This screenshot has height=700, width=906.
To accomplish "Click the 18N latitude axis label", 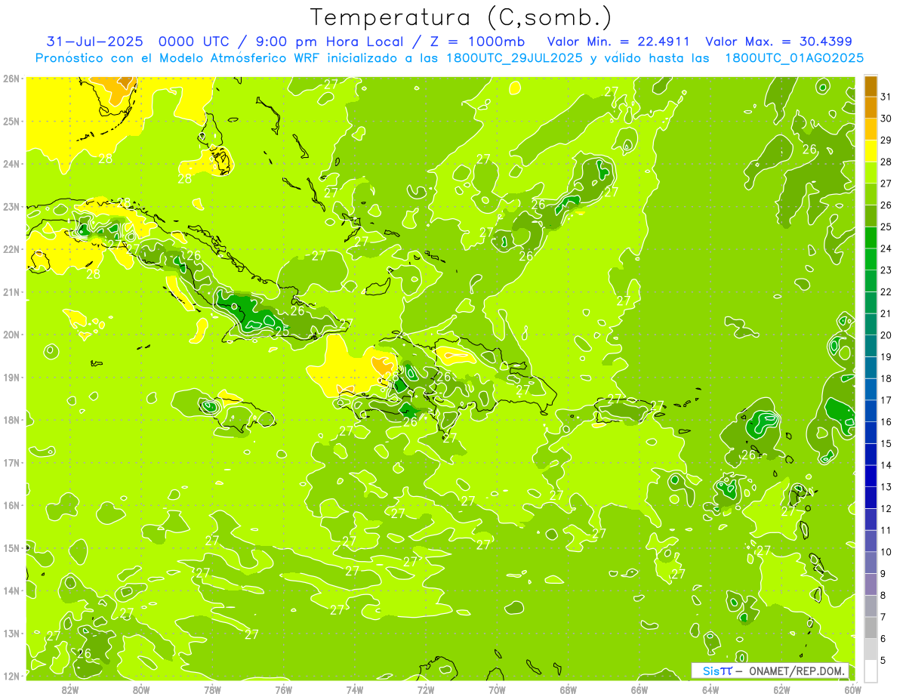I will point(11,420).
